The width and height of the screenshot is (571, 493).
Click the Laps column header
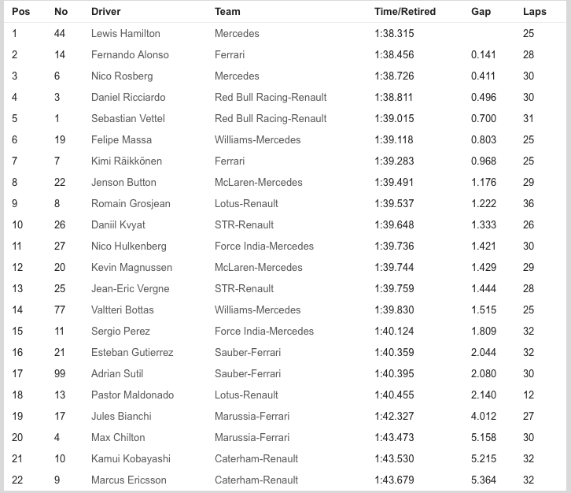point(535,12)
